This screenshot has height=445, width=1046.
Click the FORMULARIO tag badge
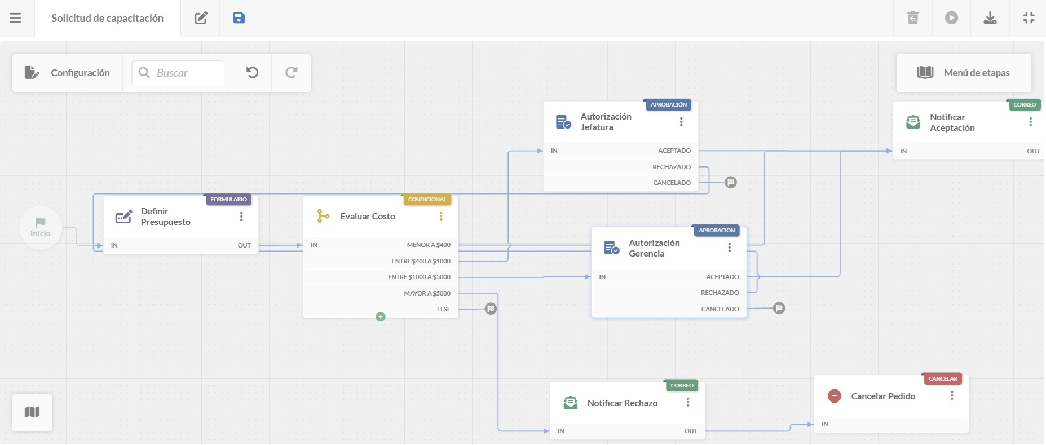(228, 200)
